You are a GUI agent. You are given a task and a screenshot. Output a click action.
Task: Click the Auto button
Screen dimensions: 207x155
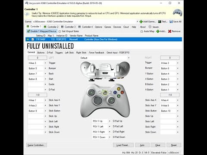pos(142,145)
